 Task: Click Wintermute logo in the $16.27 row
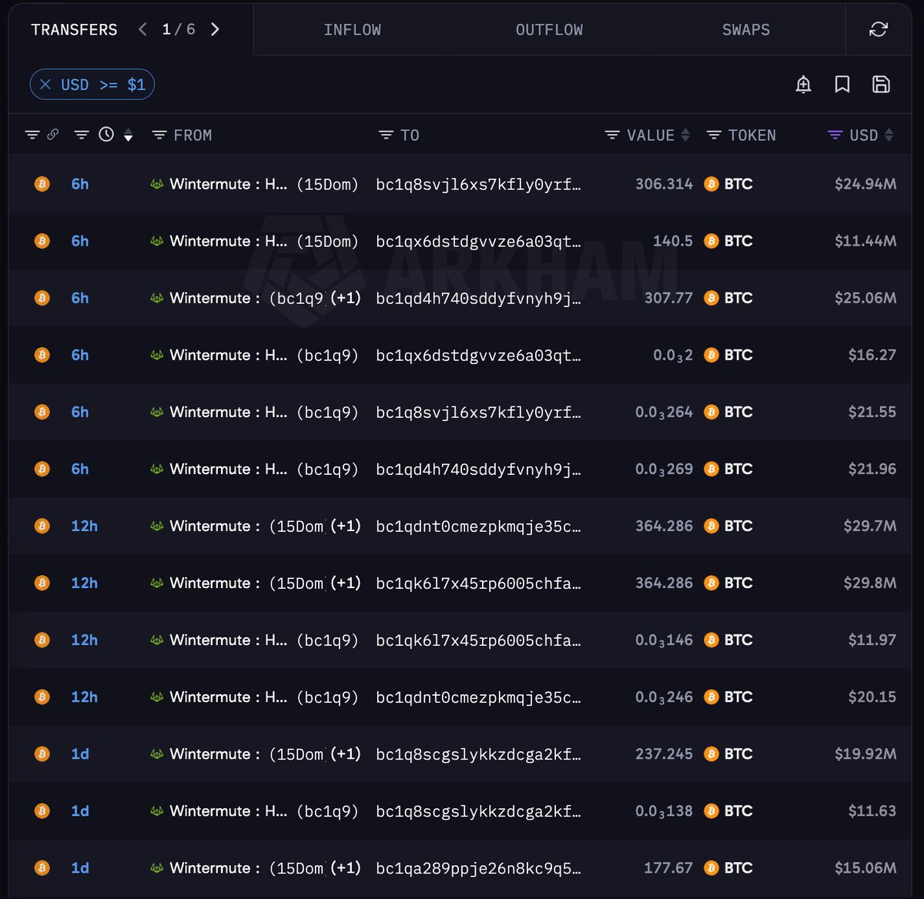157,355
